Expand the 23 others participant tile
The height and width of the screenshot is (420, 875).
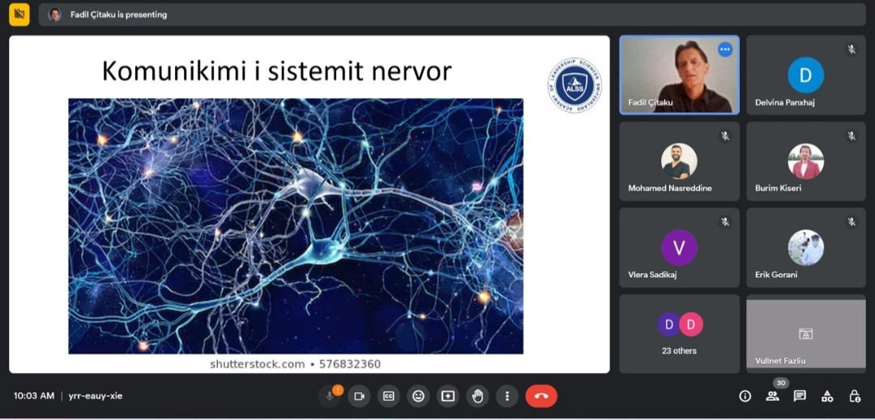point(679,333)
